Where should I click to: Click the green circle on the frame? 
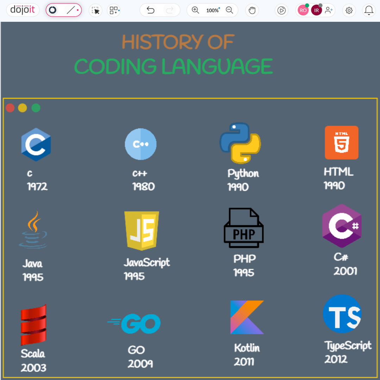click(x=36, y=108)
